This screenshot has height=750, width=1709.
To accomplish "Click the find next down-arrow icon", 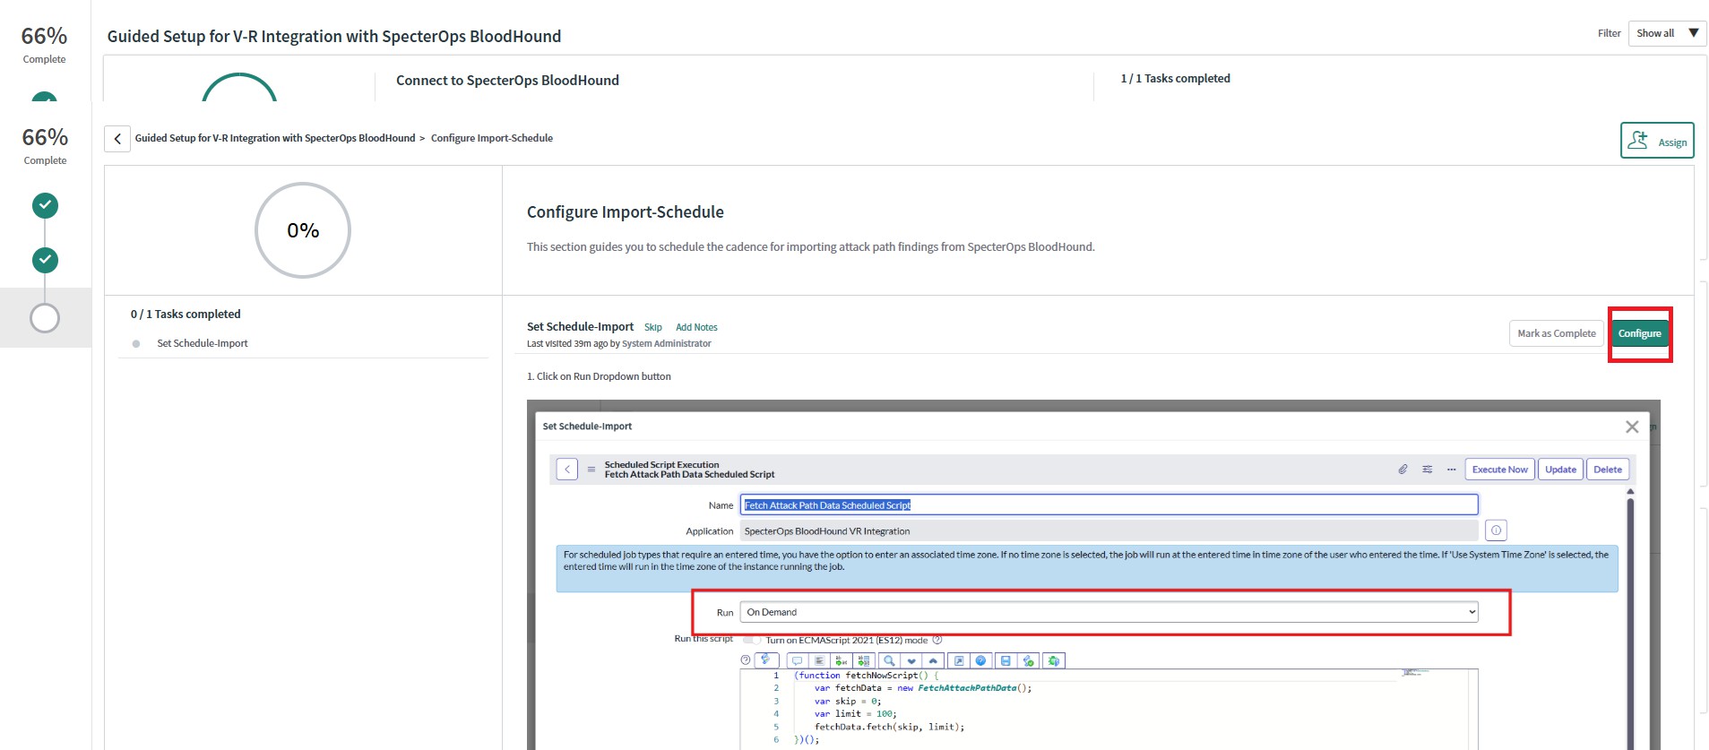I will pos(911,660).
